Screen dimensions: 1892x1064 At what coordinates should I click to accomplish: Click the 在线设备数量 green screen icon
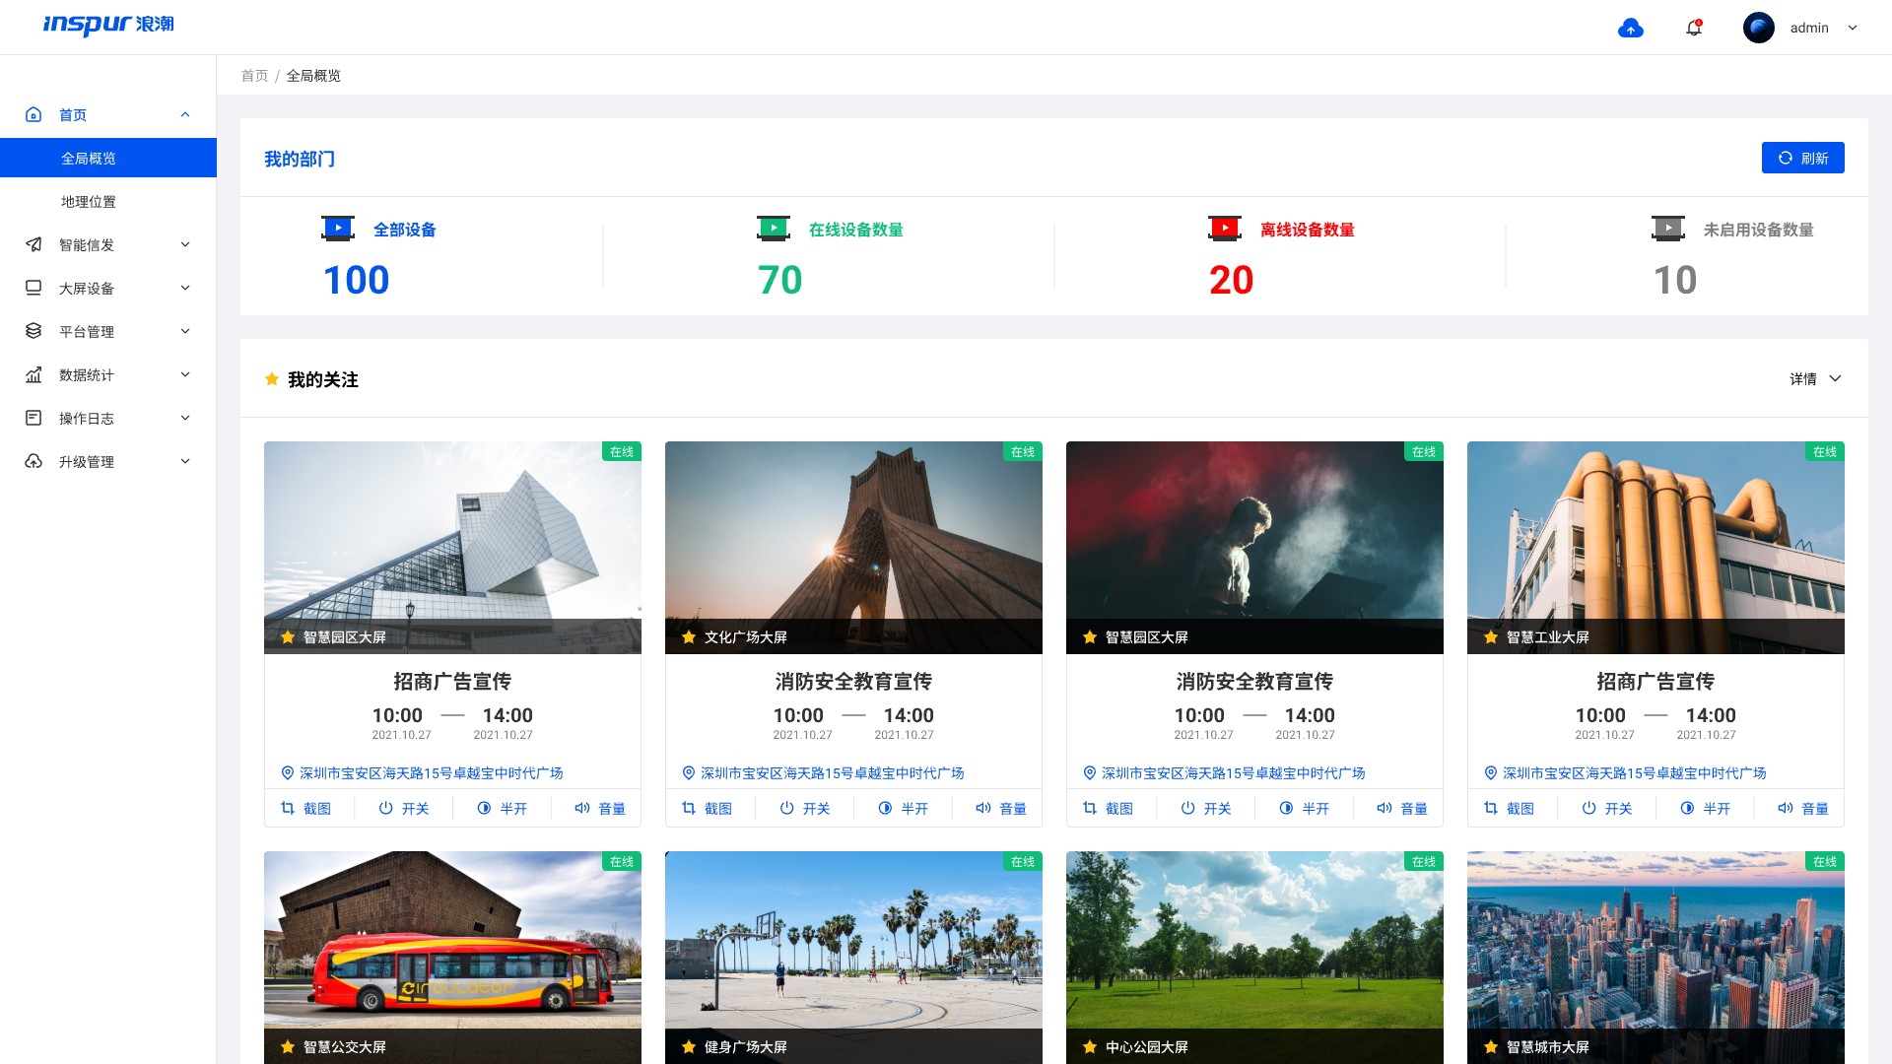pyautogui.click(x=774, y=229)
